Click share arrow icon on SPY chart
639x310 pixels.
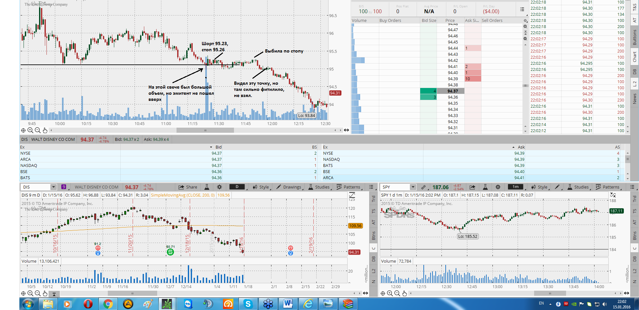[472, 187]
